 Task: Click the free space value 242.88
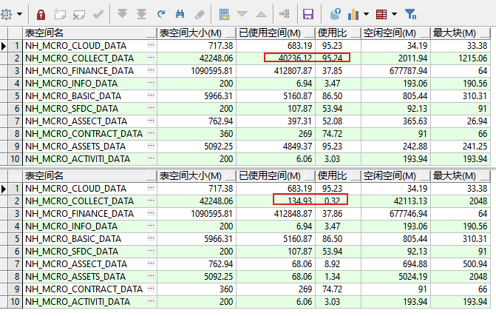pos(415,147)
